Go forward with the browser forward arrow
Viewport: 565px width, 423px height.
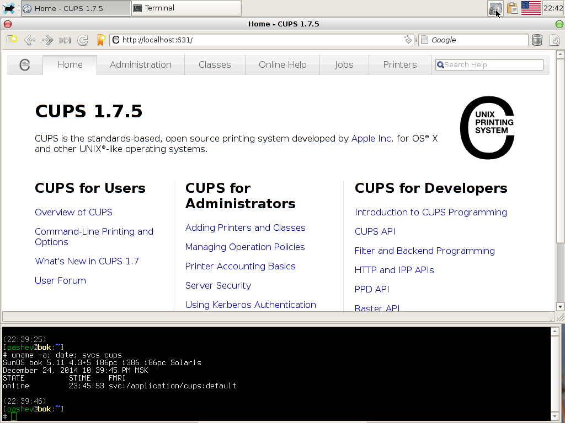47,40
